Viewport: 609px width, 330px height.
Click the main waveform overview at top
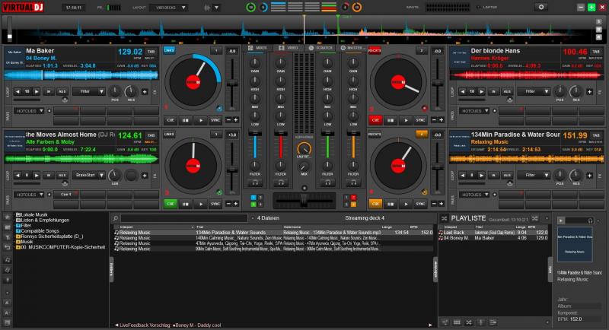pyautogui.click(x=304, y=30)
